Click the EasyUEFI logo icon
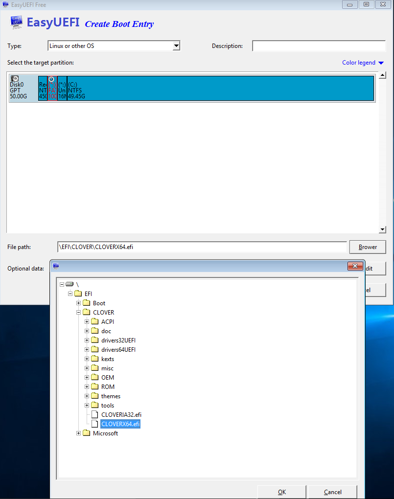The image size is (394, 499). 16,23
